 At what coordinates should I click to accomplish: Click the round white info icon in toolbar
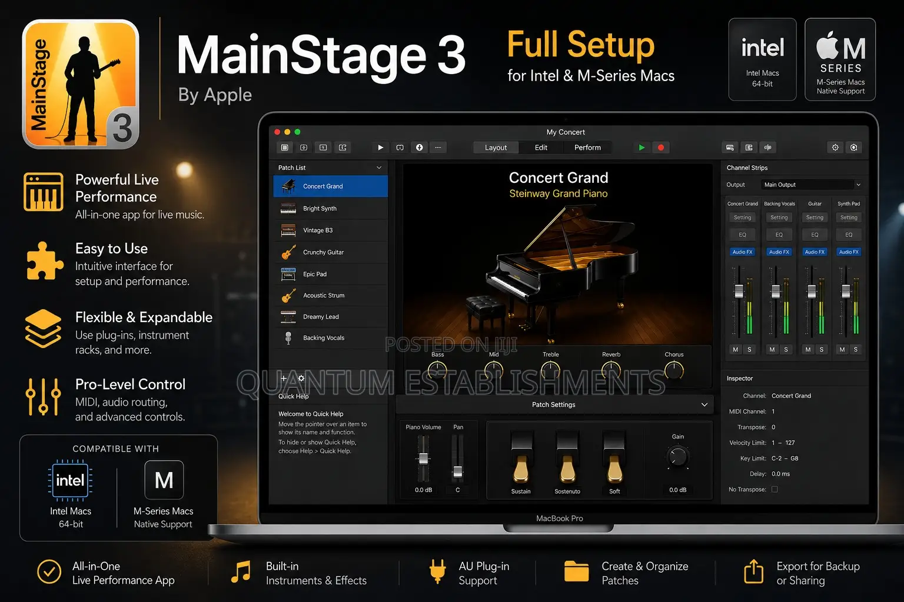419,148
